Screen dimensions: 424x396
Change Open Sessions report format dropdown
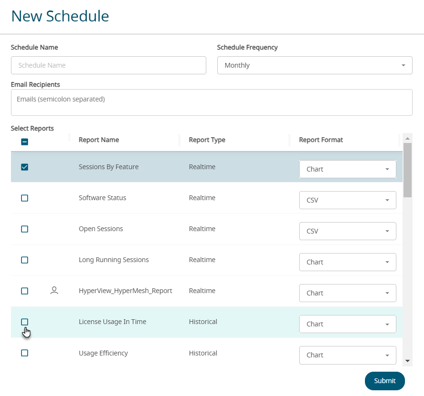tap(347, 231)
